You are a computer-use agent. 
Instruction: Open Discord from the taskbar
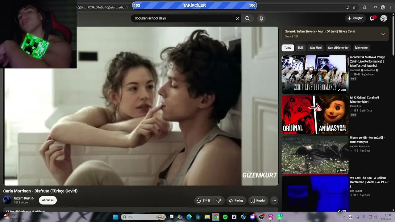point(252,217)
